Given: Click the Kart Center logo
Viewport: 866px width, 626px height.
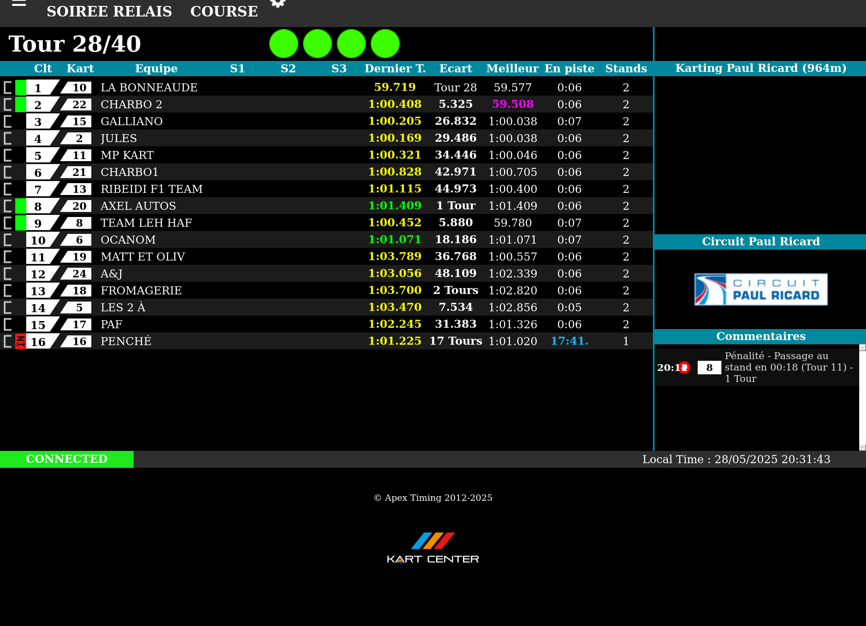Looking at the screenshot, I should click(433, 548).
